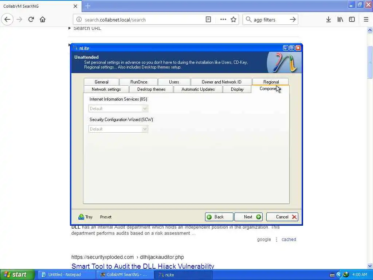Open the Firefox home page
Screen dimensions: 373x280
click(43, 20)
